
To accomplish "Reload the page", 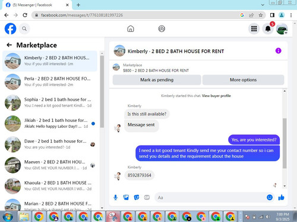I will click(25, 15).
